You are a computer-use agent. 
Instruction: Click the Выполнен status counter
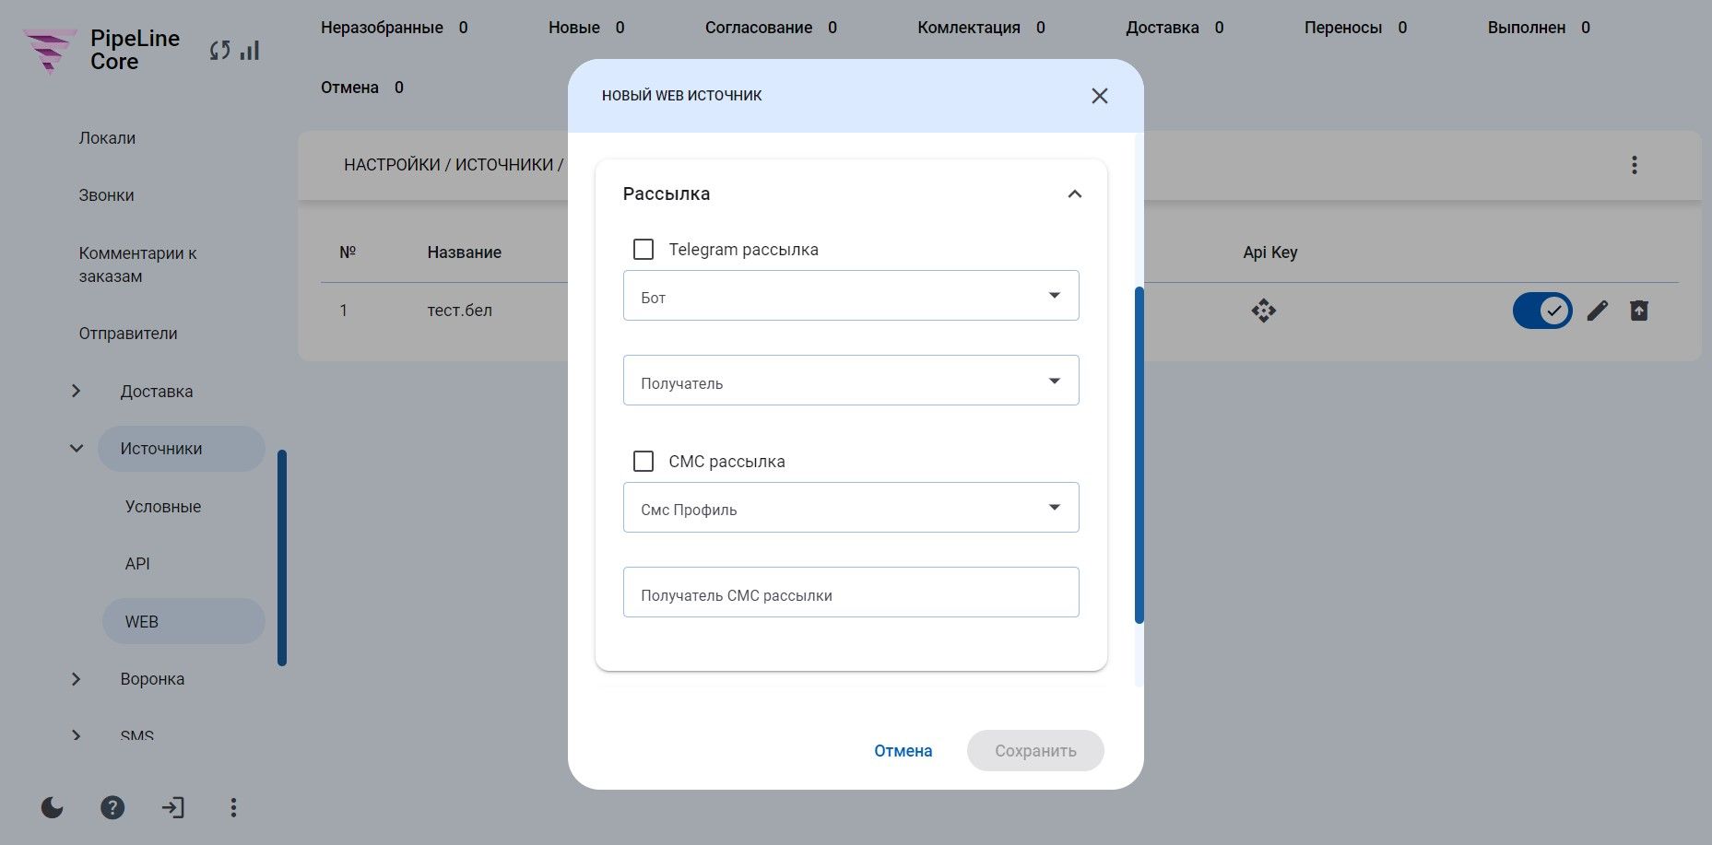(1539, 28)
